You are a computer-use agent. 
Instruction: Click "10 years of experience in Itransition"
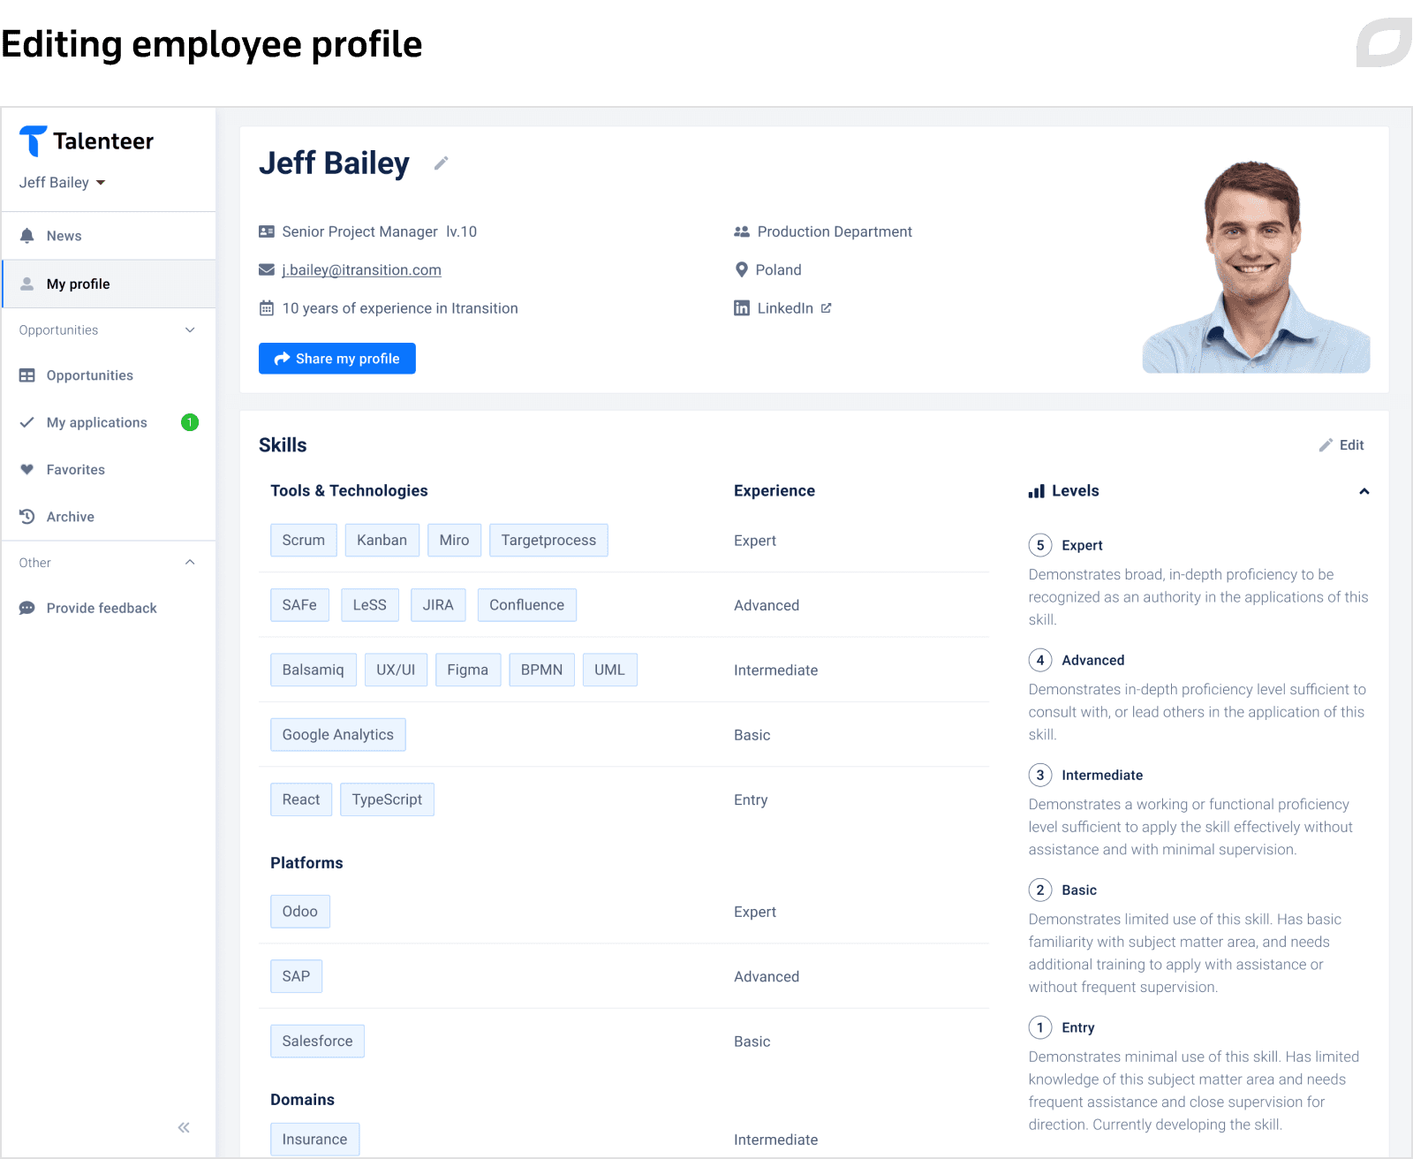tap(400, 308)
